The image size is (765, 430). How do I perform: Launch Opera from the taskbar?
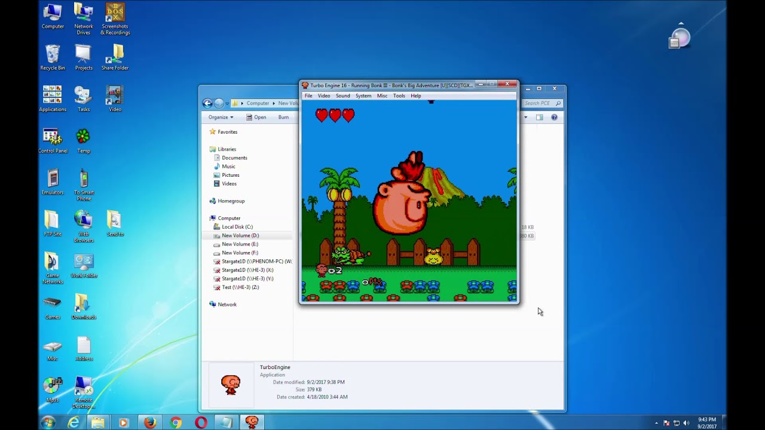click(201, 422)
